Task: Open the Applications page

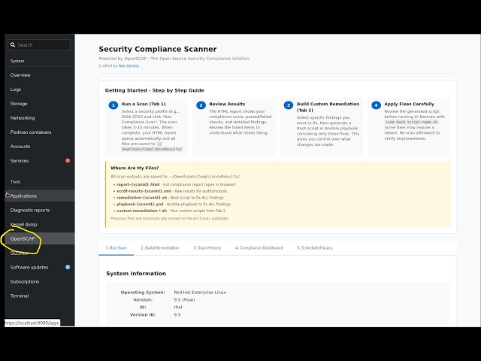Action: pyautogui.click(x=23, y=196)
